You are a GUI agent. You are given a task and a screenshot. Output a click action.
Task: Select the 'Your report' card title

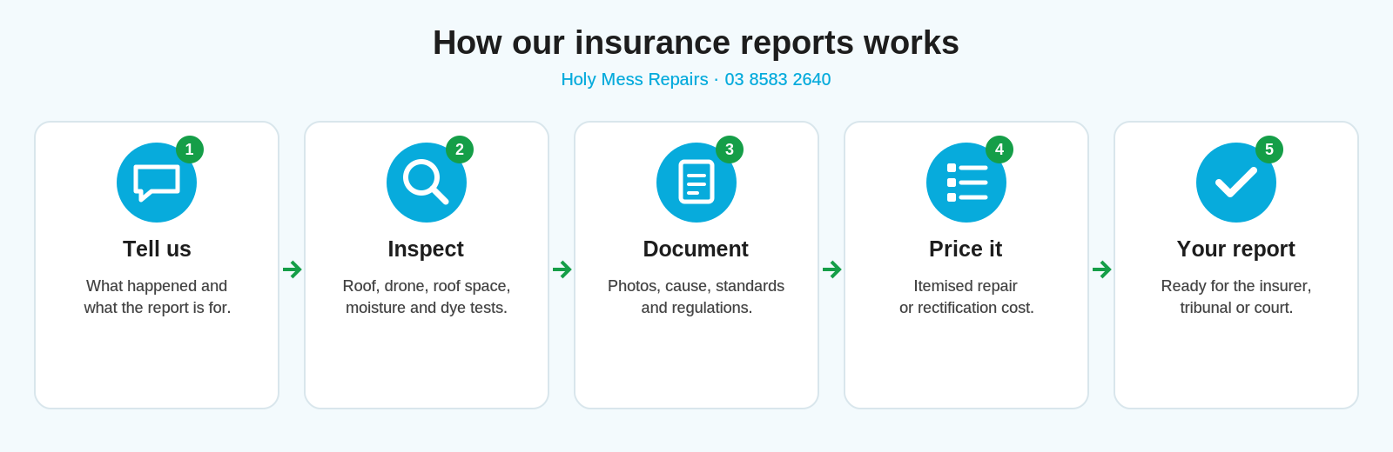(x=1236, y=249)
